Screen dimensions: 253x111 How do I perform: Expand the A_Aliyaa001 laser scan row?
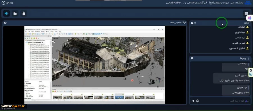29,46
